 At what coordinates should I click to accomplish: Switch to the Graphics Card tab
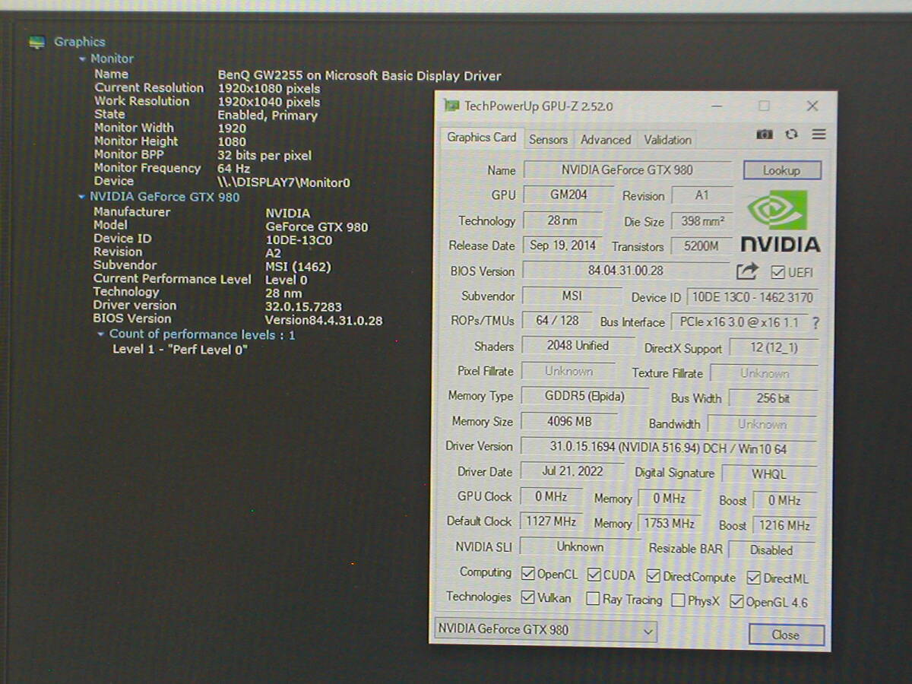pos(481,138)
